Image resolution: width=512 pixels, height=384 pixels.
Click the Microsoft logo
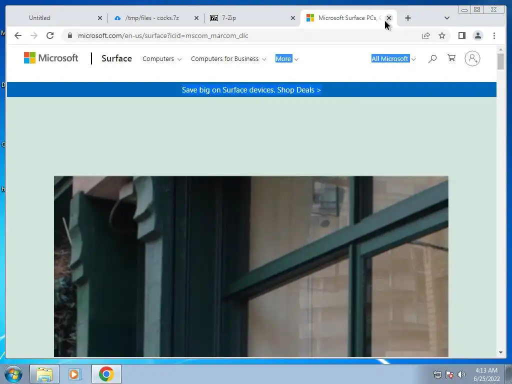pyautogui.click(x=51, y=58)
